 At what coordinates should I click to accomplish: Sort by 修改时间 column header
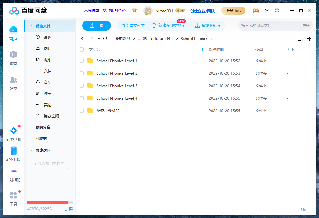pyautogui.click(x=216, y=50)
